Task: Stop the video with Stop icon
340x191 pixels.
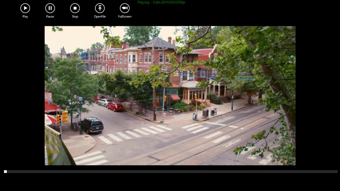Action: click(75, 8)
